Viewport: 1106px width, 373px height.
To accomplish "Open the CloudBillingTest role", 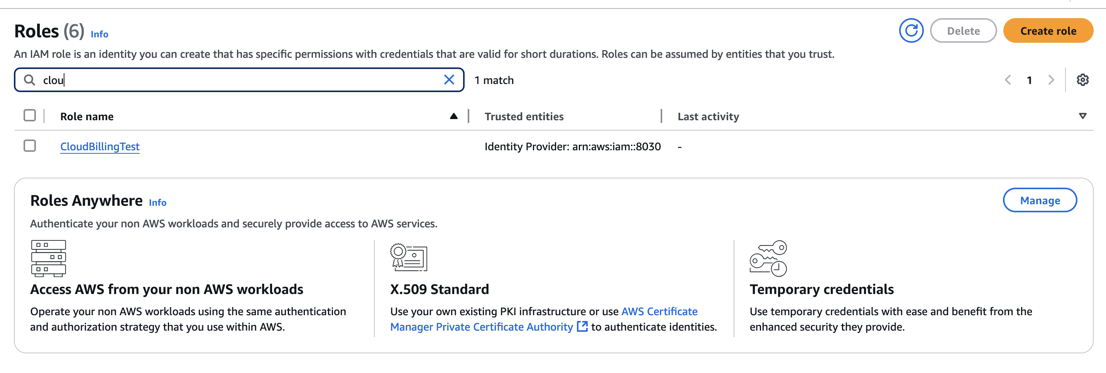I will click(100, 146).
